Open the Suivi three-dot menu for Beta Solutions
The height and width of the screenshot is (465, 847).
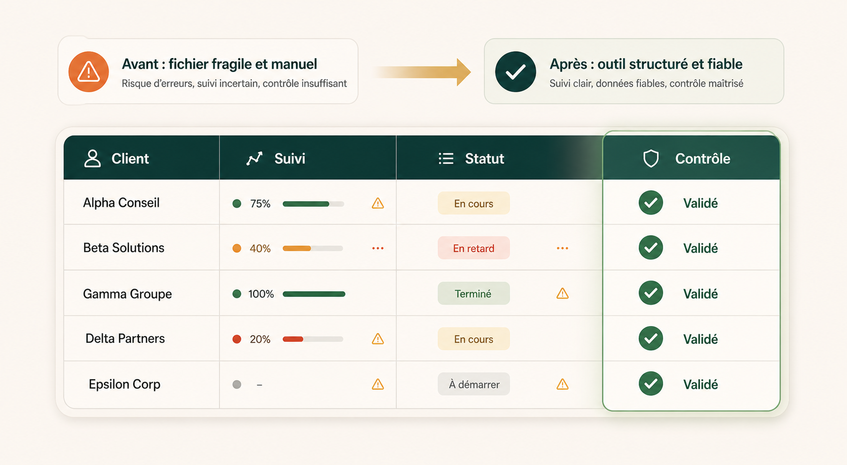(x=378, y=248)
